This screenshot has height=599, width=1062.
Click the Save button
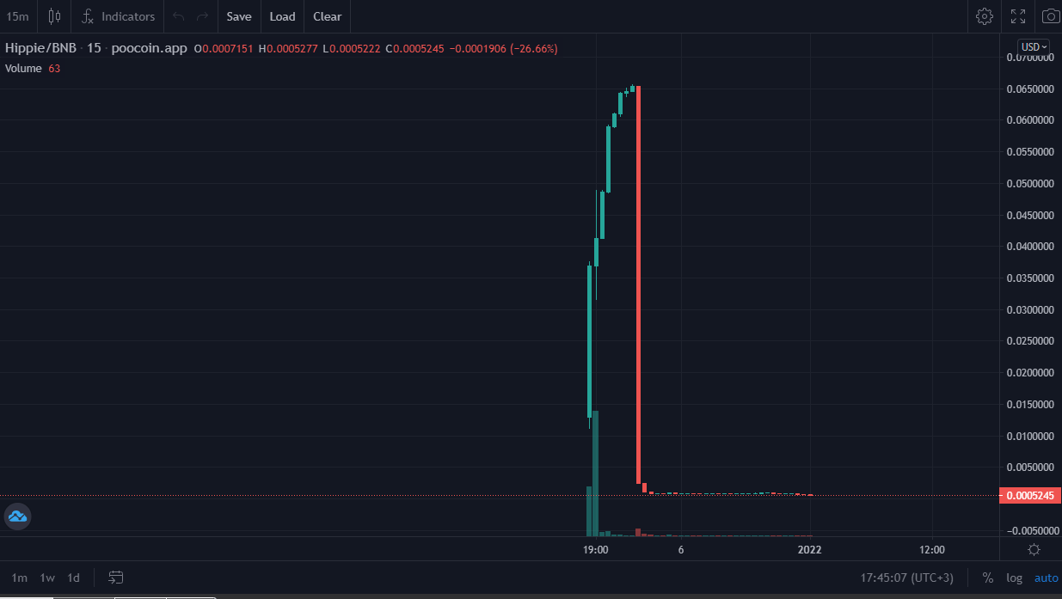click(x=239, y=16)
